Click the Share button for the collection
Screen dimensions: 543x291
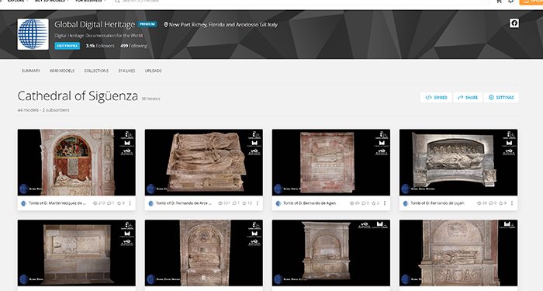click(468, 97)
